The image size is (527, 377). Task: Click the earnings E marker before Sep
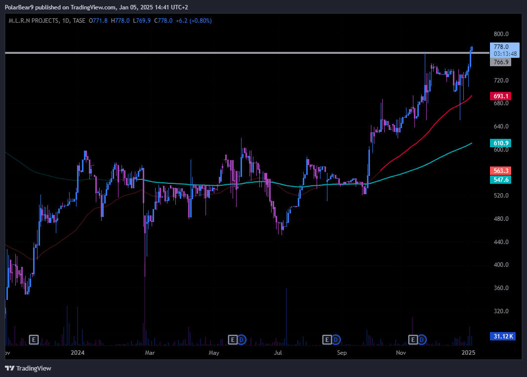tap(327, 339)
